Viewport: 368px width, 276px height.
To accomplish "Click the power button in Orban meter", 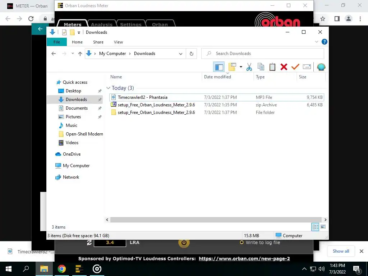I will pos(184,243).
